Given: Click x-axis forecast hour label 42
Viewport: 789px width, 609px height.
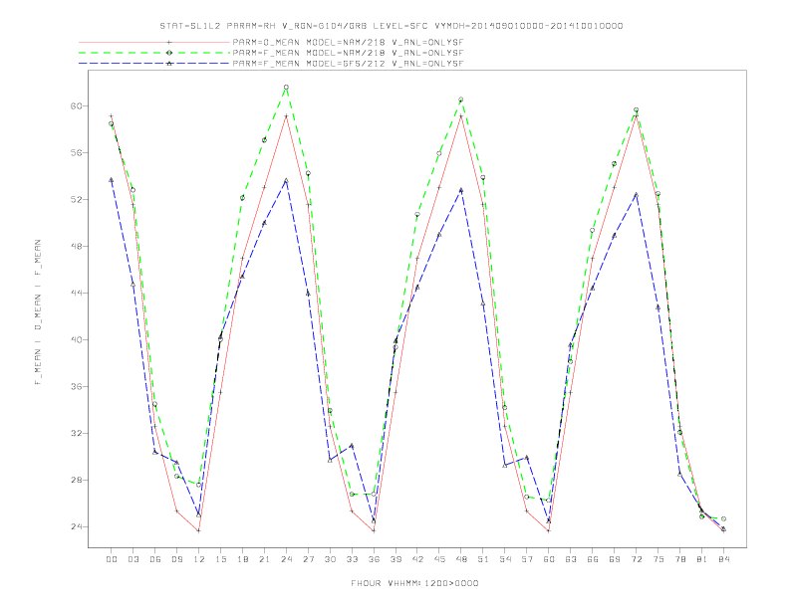Looking at the screenshot, I should click(417, 559).
